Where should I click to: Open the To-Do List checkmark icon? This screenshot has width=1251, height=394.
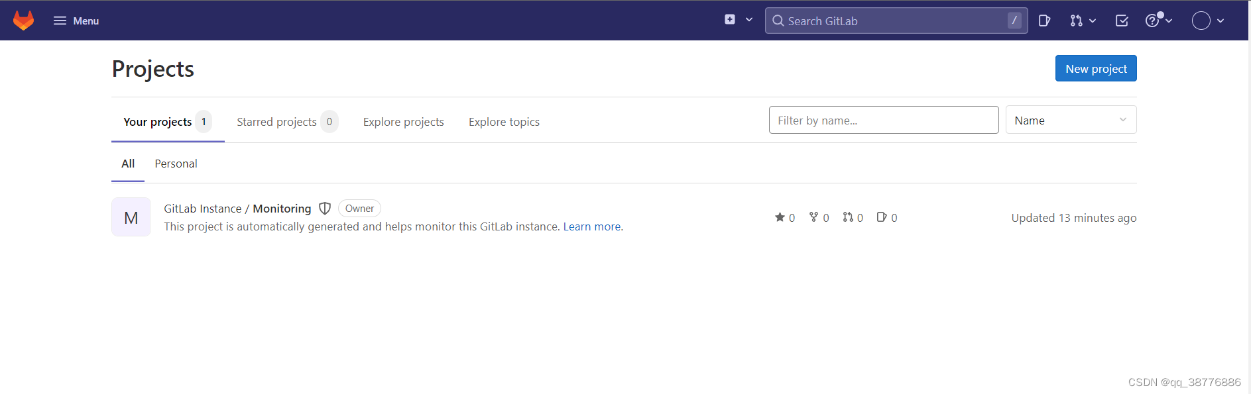[x=1122, y=21]
